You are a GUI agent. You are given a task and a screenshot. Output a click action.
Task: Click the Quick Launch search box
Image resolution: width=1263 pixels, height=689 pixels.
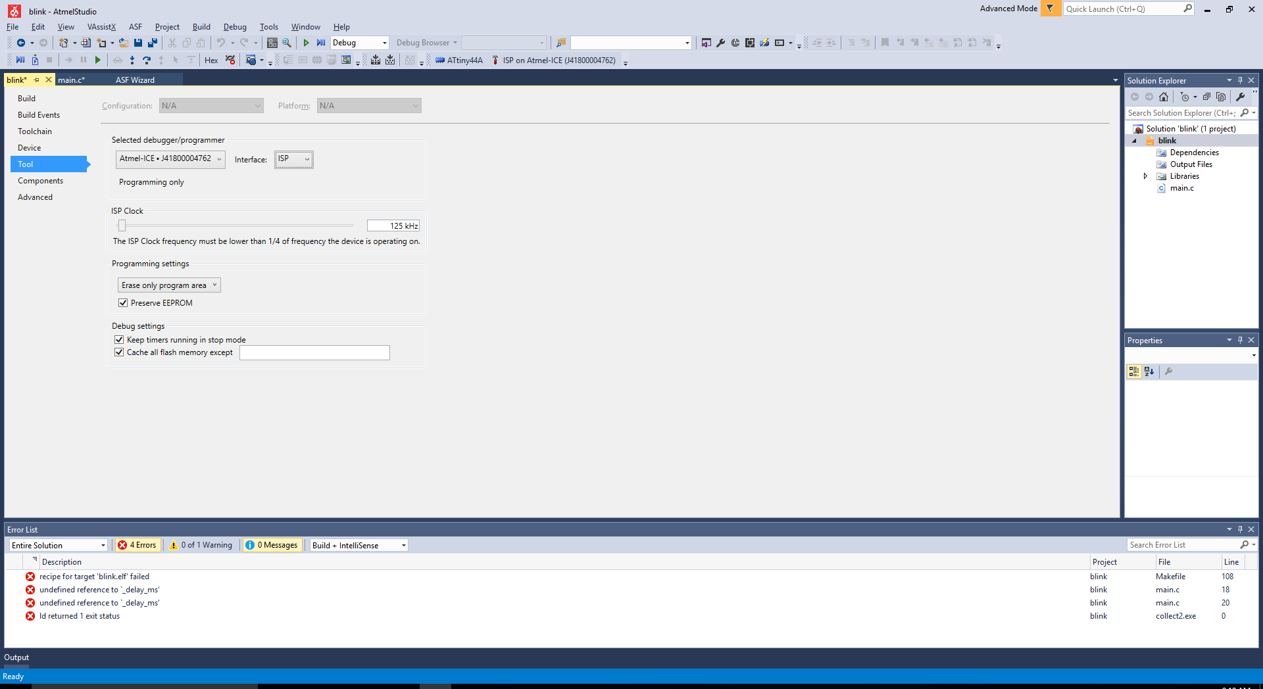coord(1128,9)
